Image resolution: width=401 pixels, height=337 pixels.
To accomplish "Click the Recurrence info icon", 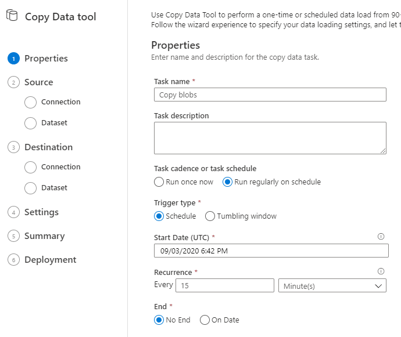I will (x=381, y=271).
